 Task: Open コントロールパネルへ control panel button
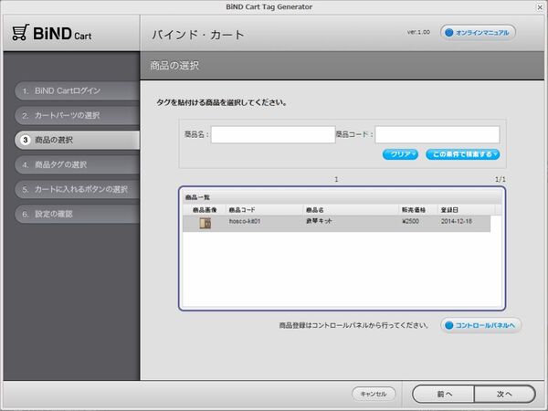(480, 325)
